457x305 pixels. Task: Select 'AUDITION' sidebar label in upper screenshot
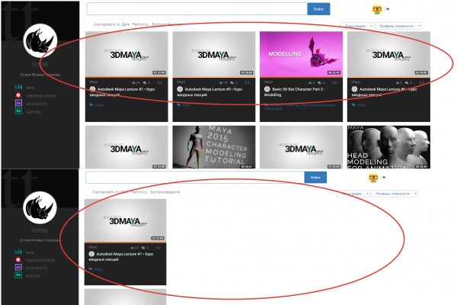[x=34, y=112]
